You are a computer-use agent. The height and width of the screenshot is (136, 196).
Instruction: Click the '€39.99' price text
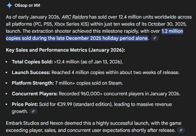[64, 104]
